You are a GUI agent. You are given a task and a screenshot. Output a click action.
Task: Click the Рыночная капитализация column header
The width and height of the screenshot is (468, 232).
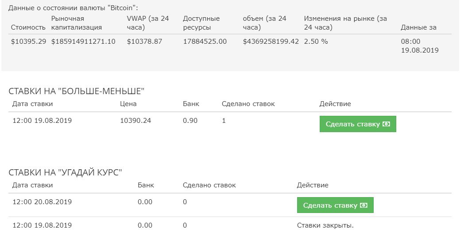77,23
